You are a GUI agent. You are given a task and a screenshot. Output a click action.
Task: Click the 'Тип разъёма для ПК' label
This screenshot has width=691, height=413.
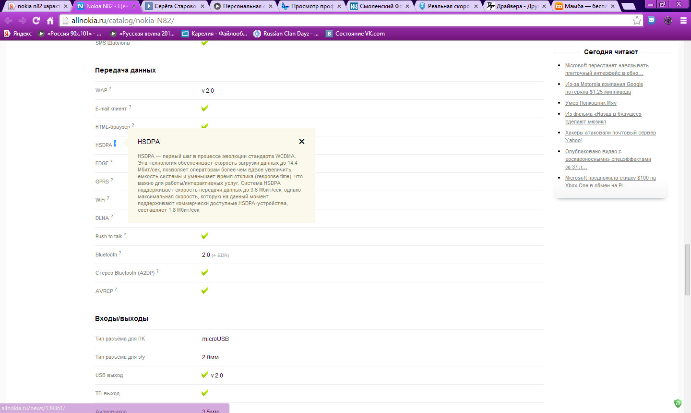[x=120, y=339]
